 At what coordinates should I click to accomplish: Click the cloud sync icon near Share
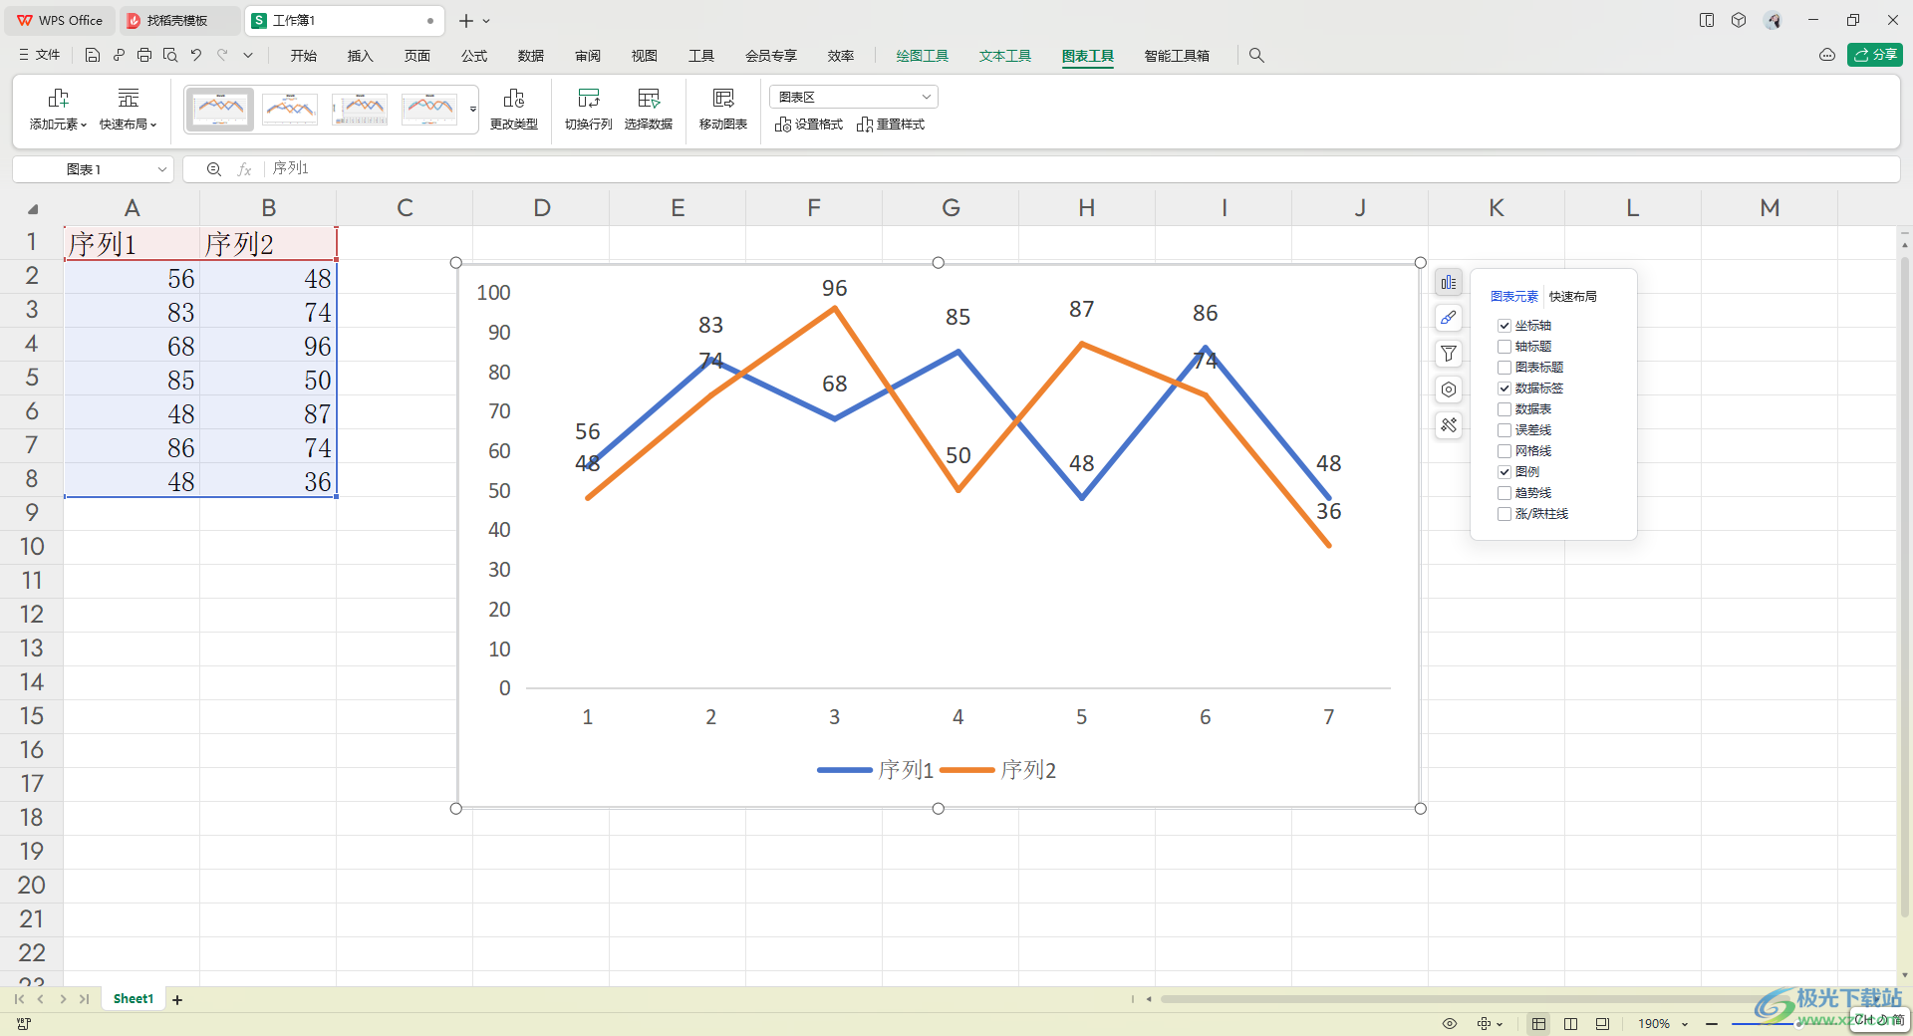tap(1826, 55)
